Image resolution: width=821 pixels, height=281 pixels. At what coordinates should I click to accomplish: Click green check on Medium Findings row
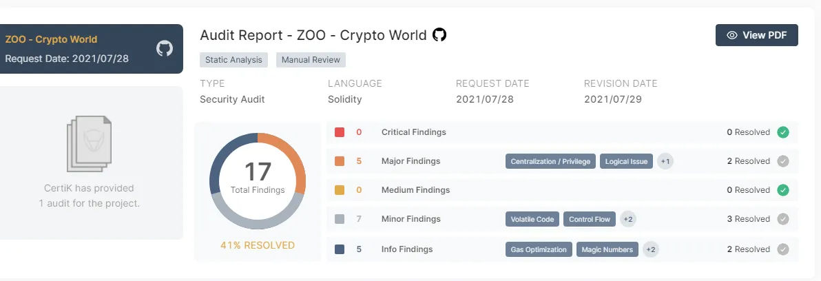783,190
